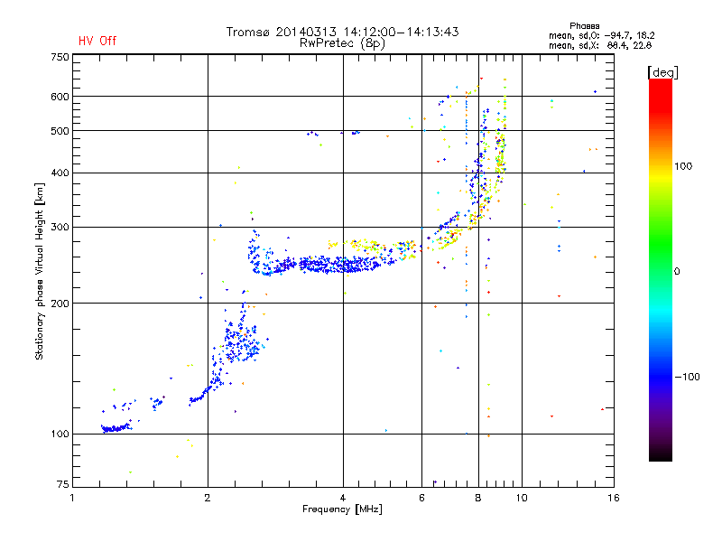Click the plot title 'Tromsø 20140313 14:12:00-14:13:43'

click(x=342, y=32)
